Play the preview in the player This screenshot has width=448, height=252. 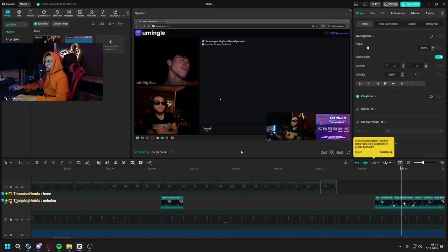tap(242, 152)
